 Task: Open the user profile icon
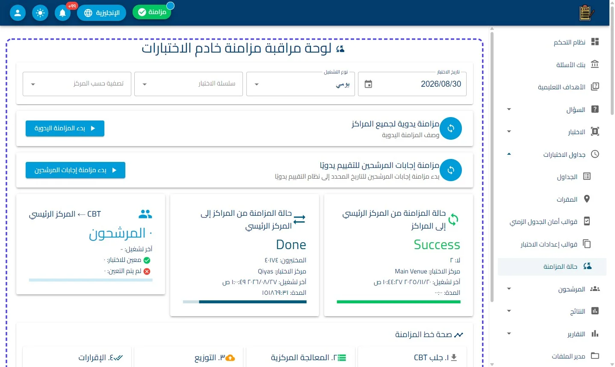[x=18, y=13]
